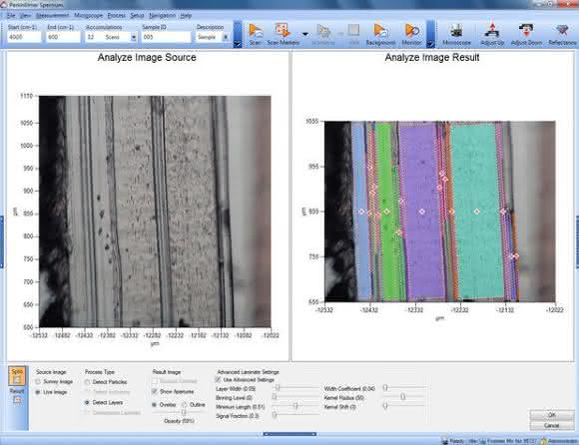This screenshot has height=445, width=579.
Task: Click the Frontier instrument status entry
Action: click(508, 441)
